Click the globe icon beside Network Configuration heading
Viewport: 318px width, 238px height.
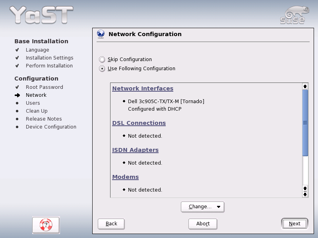(x=101, y=34)
